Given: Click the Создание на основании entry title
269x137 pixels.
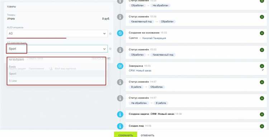Looking at the screenshot, I should (x=144, y=33).
